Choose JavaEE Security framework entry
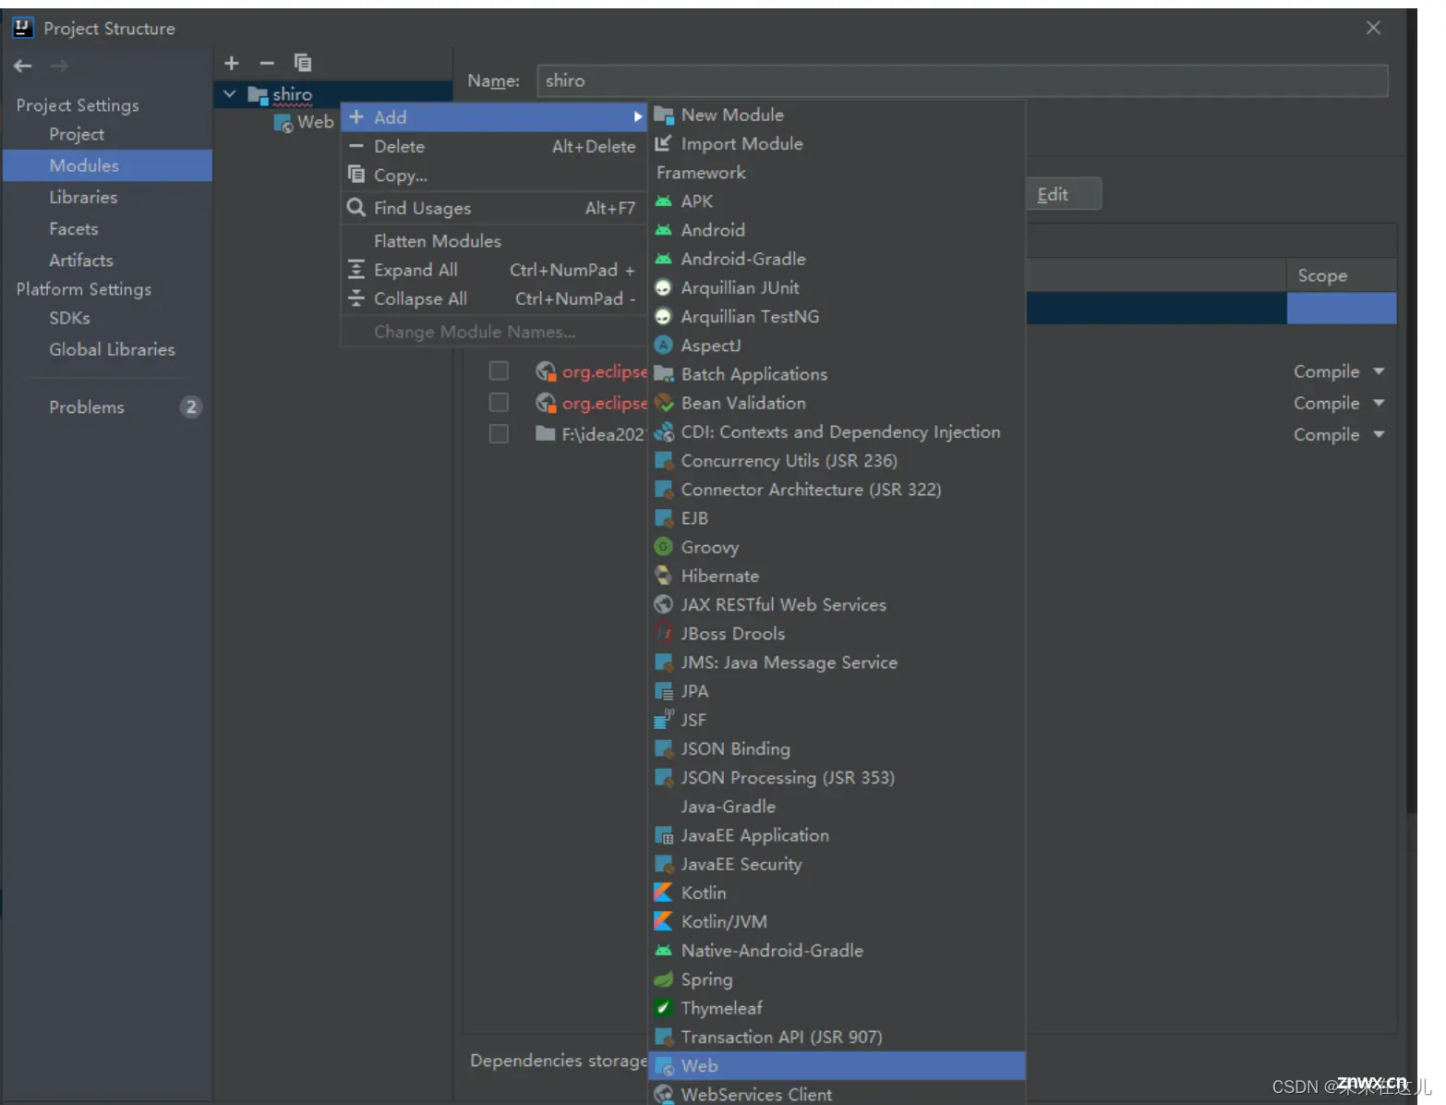Image resolution: width=1446 pixels, height=1105 pixels. (x=837, y=864)
